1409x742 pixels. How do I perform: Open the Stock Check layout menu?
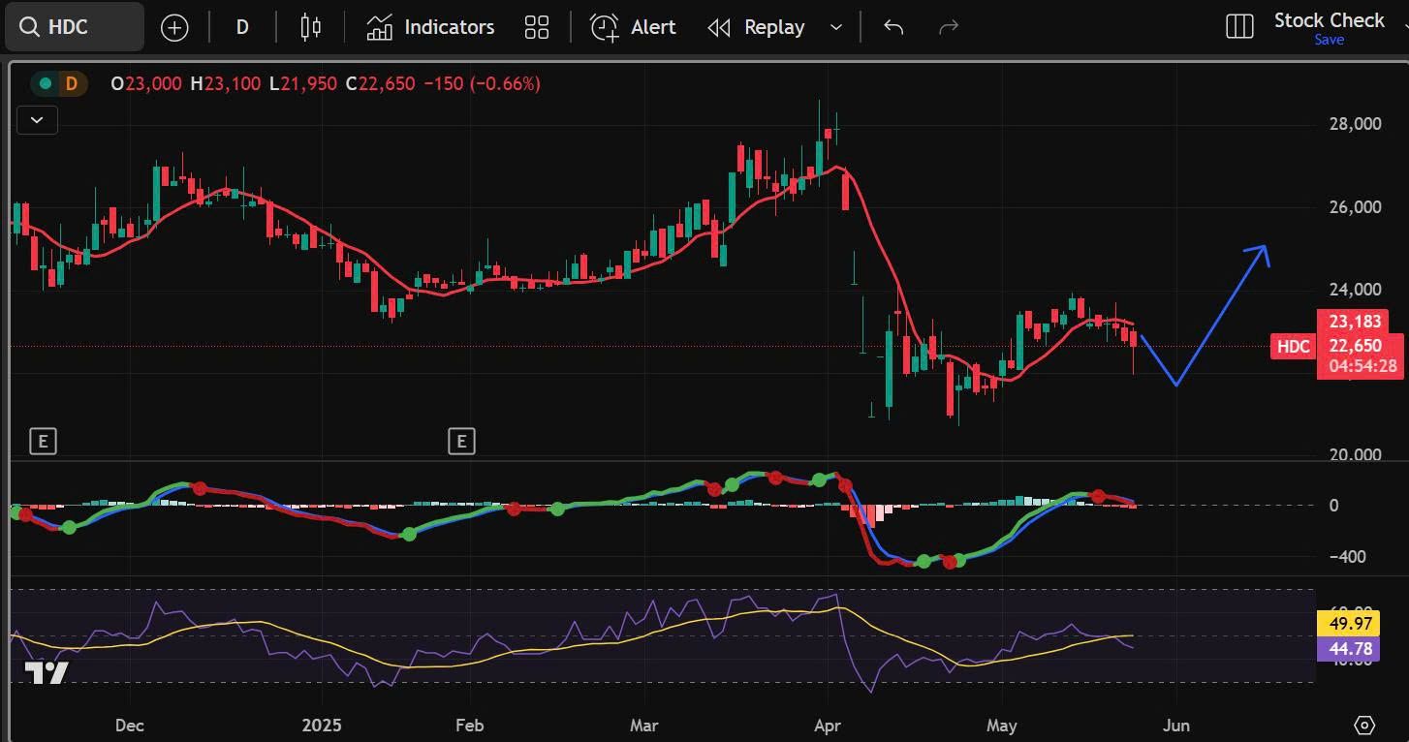pyautogui.click(x=1329, y=20)
